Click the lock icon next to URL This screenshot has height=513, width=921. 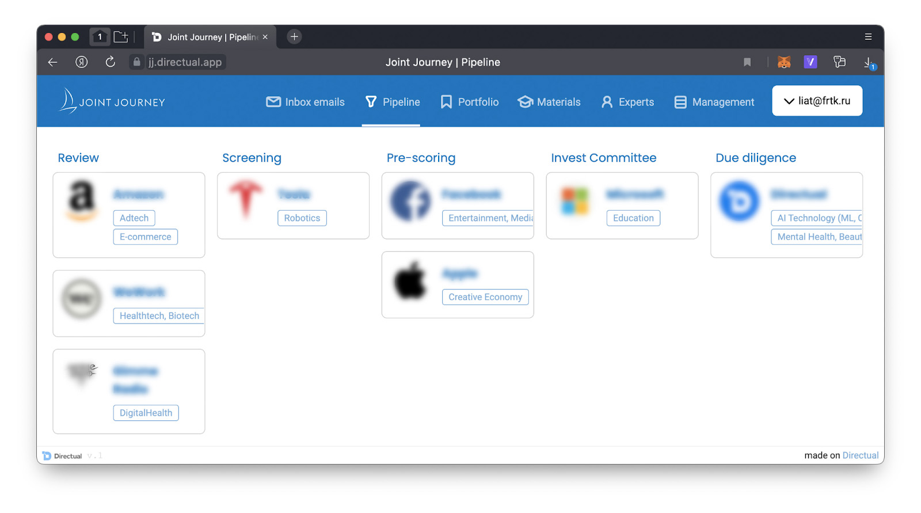(x=136, y=62)
